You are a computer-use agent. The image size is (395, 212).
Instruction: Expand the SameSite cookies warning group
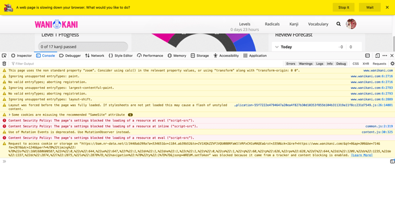click(10, 115)
